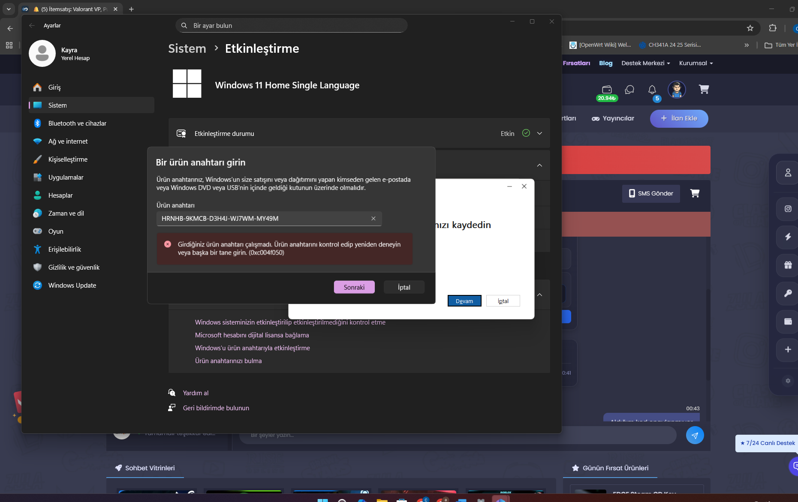Click the Instagram icon in right sidebar
798x502 pixels.
(788, 209)
